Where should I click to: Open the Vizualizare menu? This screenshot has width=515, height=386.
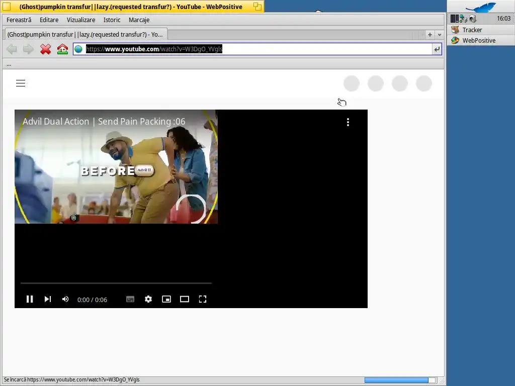click(81, 20)
